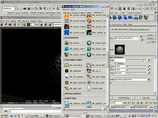Click the Hide button

[x=153, y=42]
